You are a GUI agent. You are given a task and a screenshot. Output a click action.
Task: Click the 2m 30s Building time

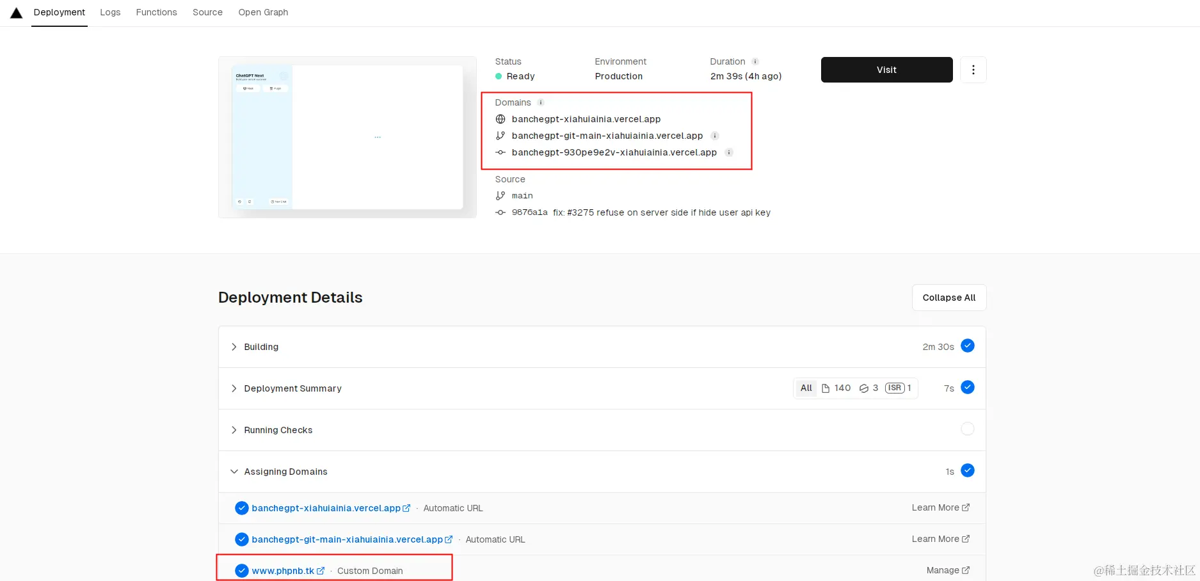(938, 347)
